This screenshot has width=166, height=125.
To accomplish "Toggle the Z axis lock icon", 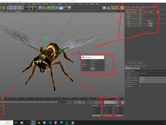I will [17, 8].
